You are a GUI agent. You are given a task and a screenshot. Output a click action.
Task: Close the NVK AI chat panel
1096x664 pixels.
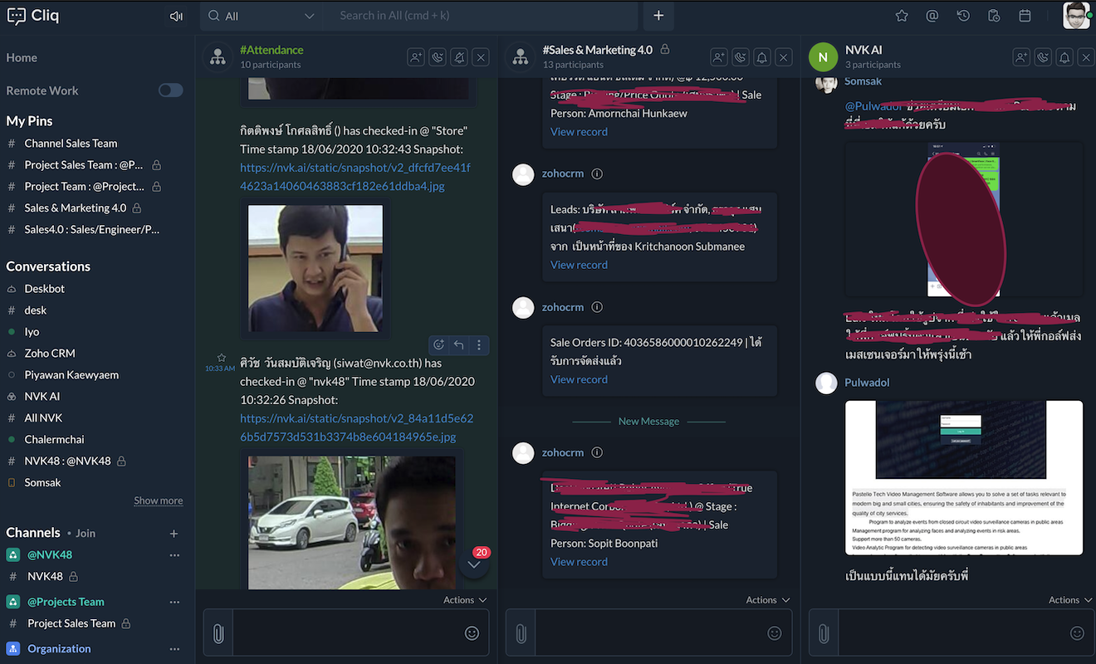(x=1086, y=57)
